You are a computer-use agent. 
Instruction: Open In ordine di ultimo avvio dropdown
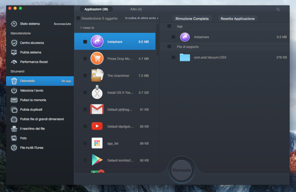coord(142,18)
